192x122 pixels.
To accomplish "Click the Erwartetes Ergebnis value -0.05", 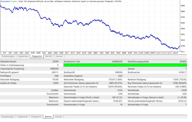I will 120,76.
